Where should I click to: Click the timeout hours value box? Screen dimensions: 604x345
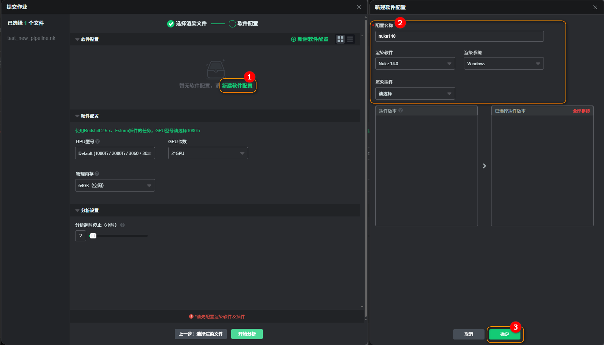[81, 236]
